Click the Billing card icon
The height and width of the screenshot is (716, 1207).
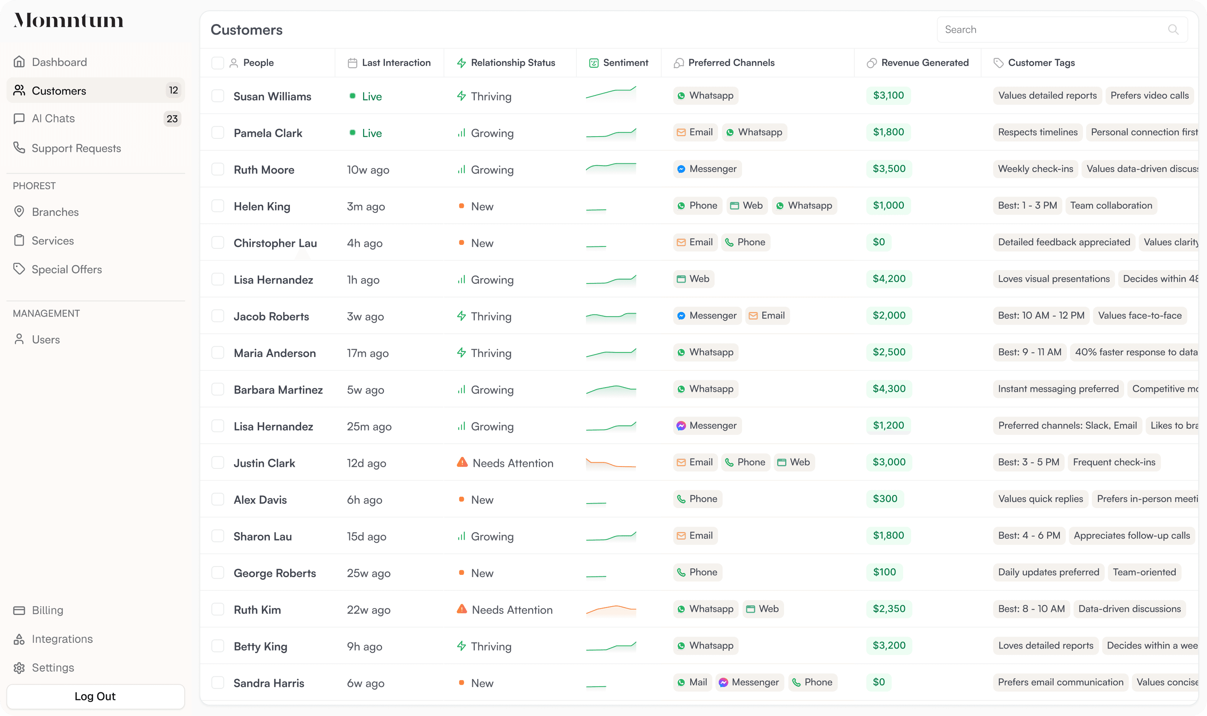[x=19, y=610]
